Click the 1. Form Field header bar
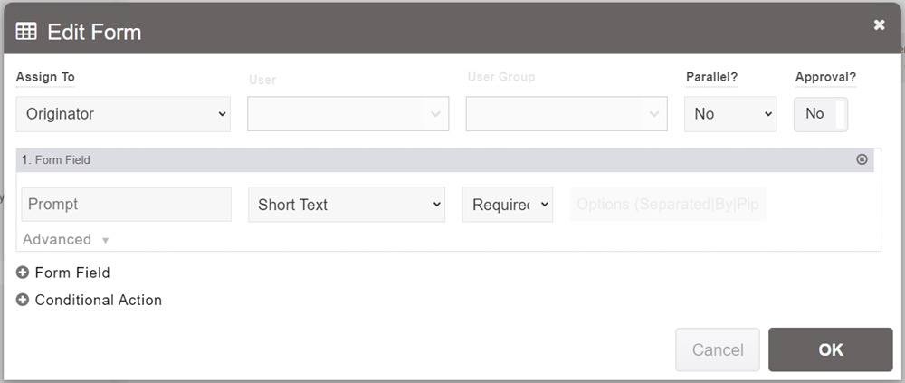The width and height of the screenshot is (905, 383). coord(434,159)
